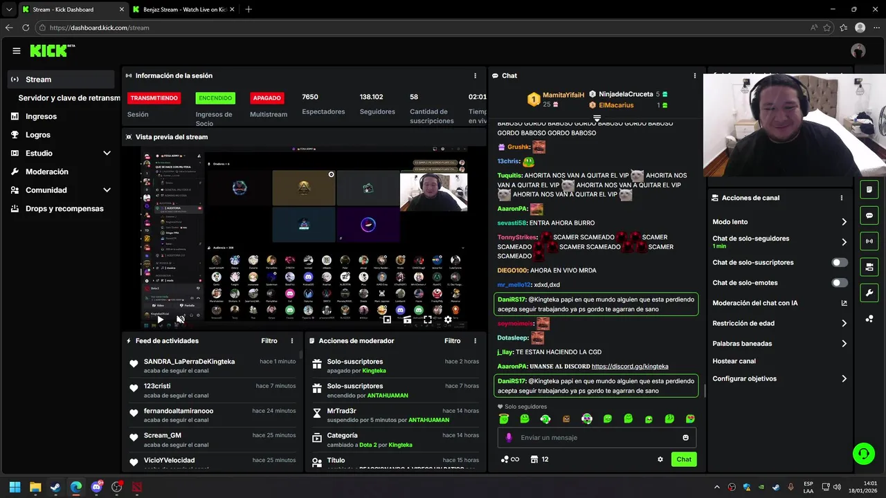Open Filtro in Acciones de moderador
886x498 pixels.
tap(452, 341)
